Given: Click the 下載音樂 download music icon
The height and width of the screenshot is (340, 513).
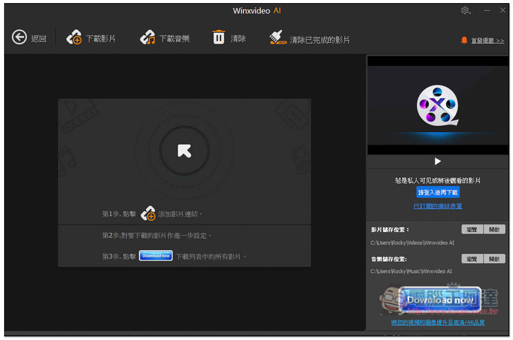Looking at the screenshot, I should coord(148,37).
